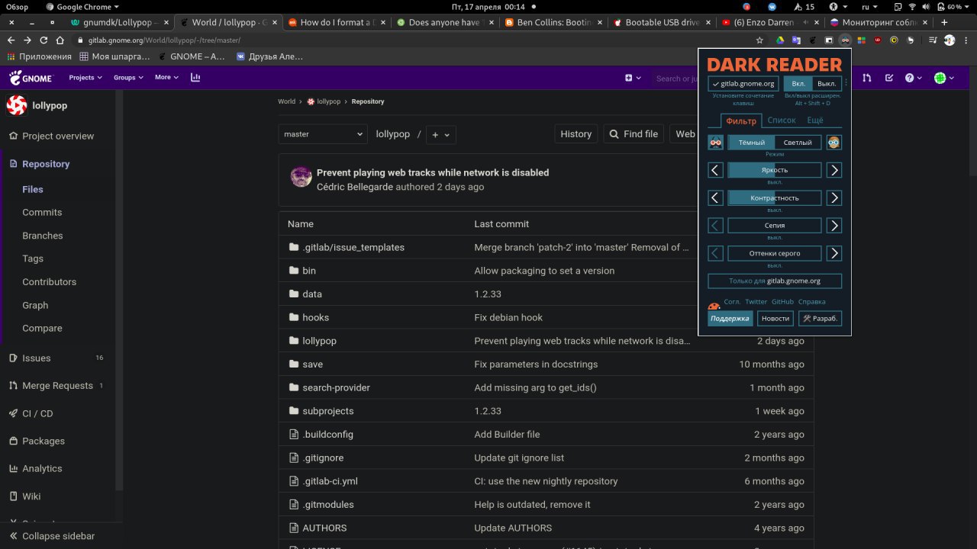The height and width of the screenshot is (549, 977).
Task: Click the Сепия slider track
Action: point(775,225)
